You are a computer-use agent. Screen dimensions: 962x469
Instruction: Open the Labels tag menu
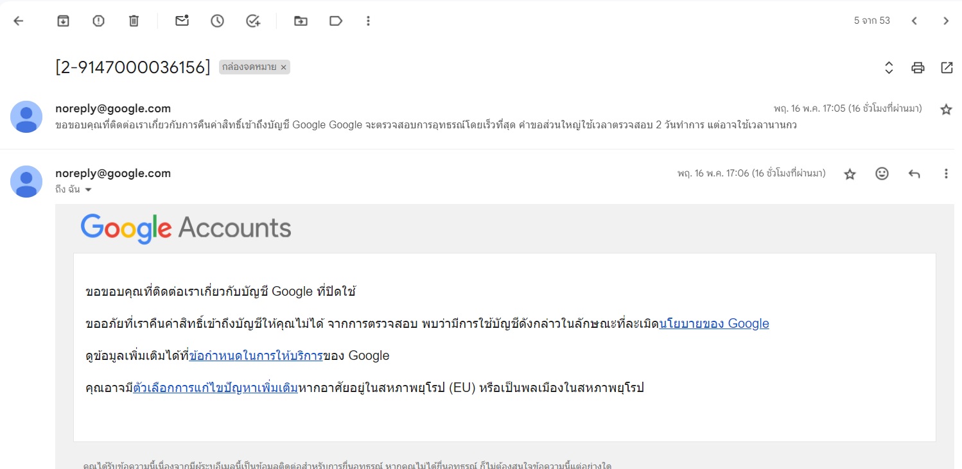335,21
